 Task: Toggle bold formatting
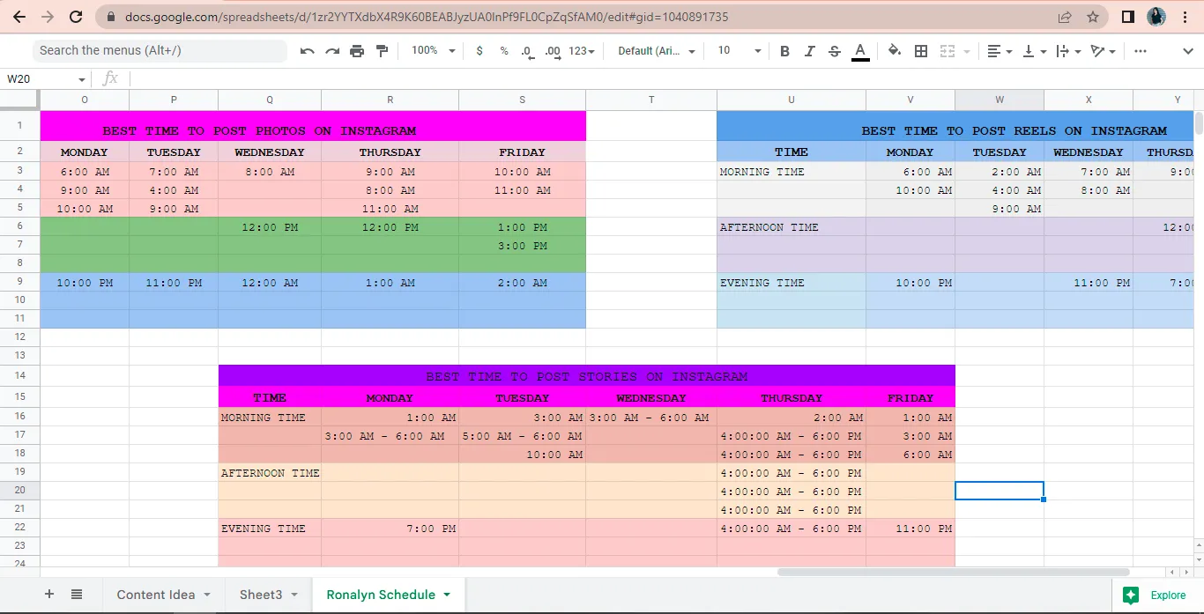784,51
